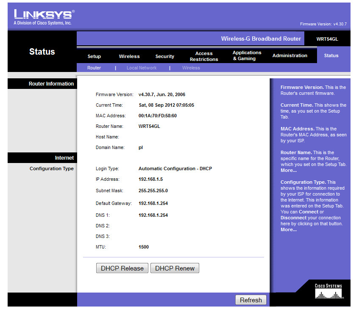The width and height of the screenshot is (359, 315).
Task: Click the DHCP Release button
Action: click(x=122, y=268)
